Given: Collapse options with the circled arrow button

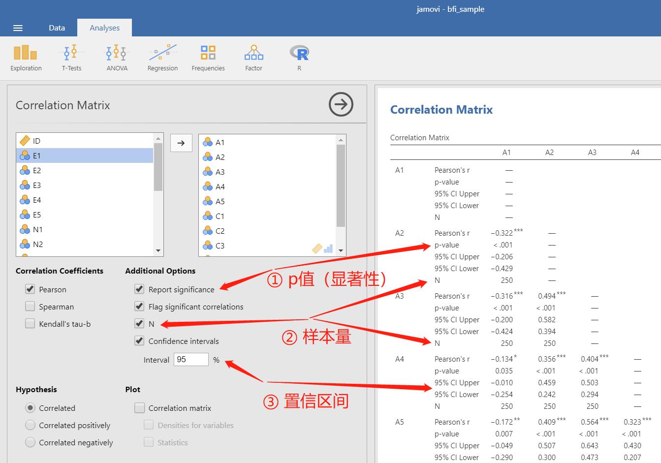Looking at the screenshot, I should click(341, 104).
